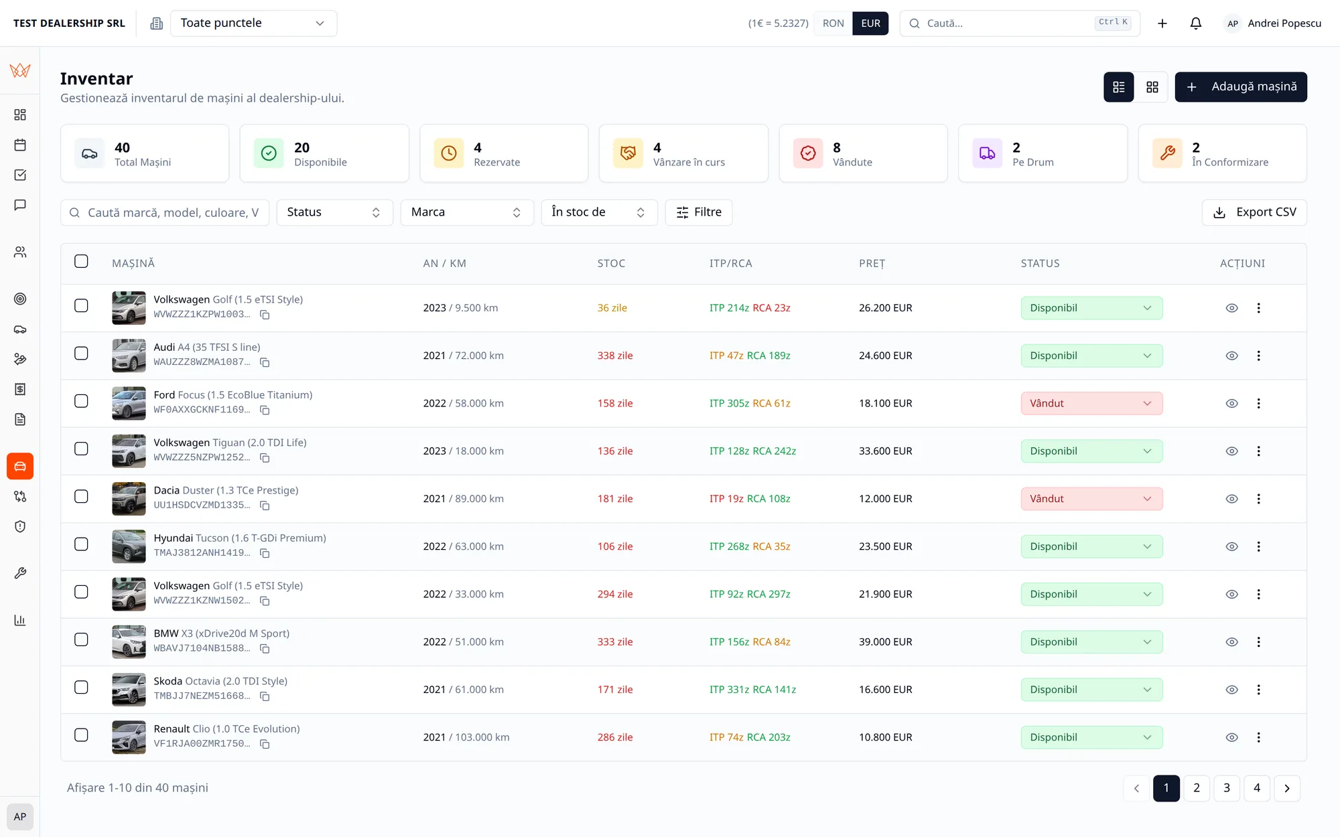The height and width of the screenshot is (837, 1340).
Task: Click the plus icon in top bar
Action: 1162,23
